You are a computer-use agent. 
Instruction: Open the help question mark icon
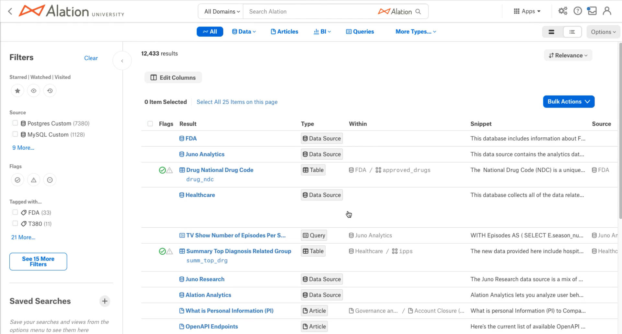click(578, 11)
